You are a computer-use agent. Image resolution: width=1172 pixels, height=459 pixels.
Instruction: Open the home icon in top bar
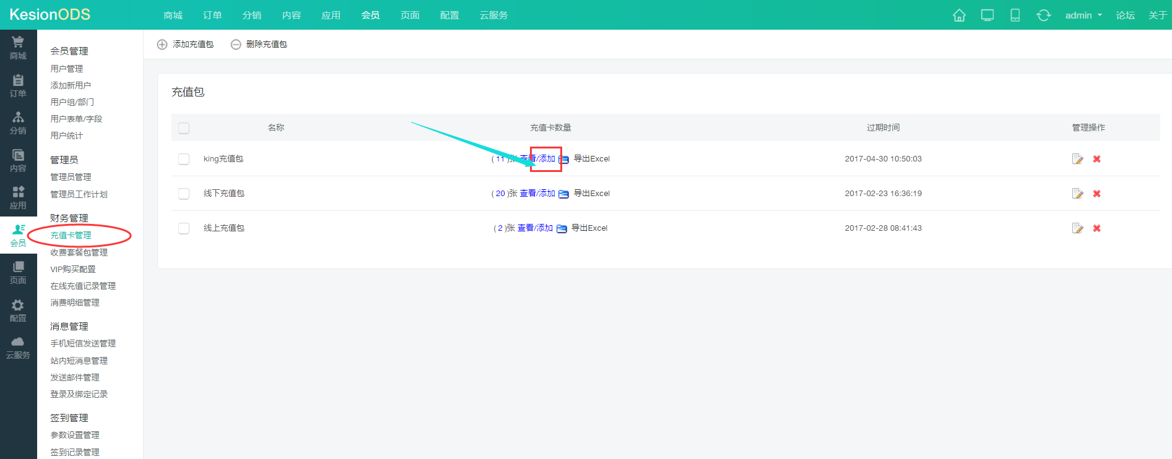point(959,15)
